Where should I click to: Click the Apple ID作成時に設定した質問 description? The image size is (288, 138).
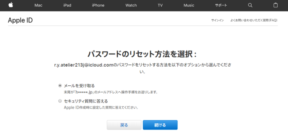[x=101, y=108]
